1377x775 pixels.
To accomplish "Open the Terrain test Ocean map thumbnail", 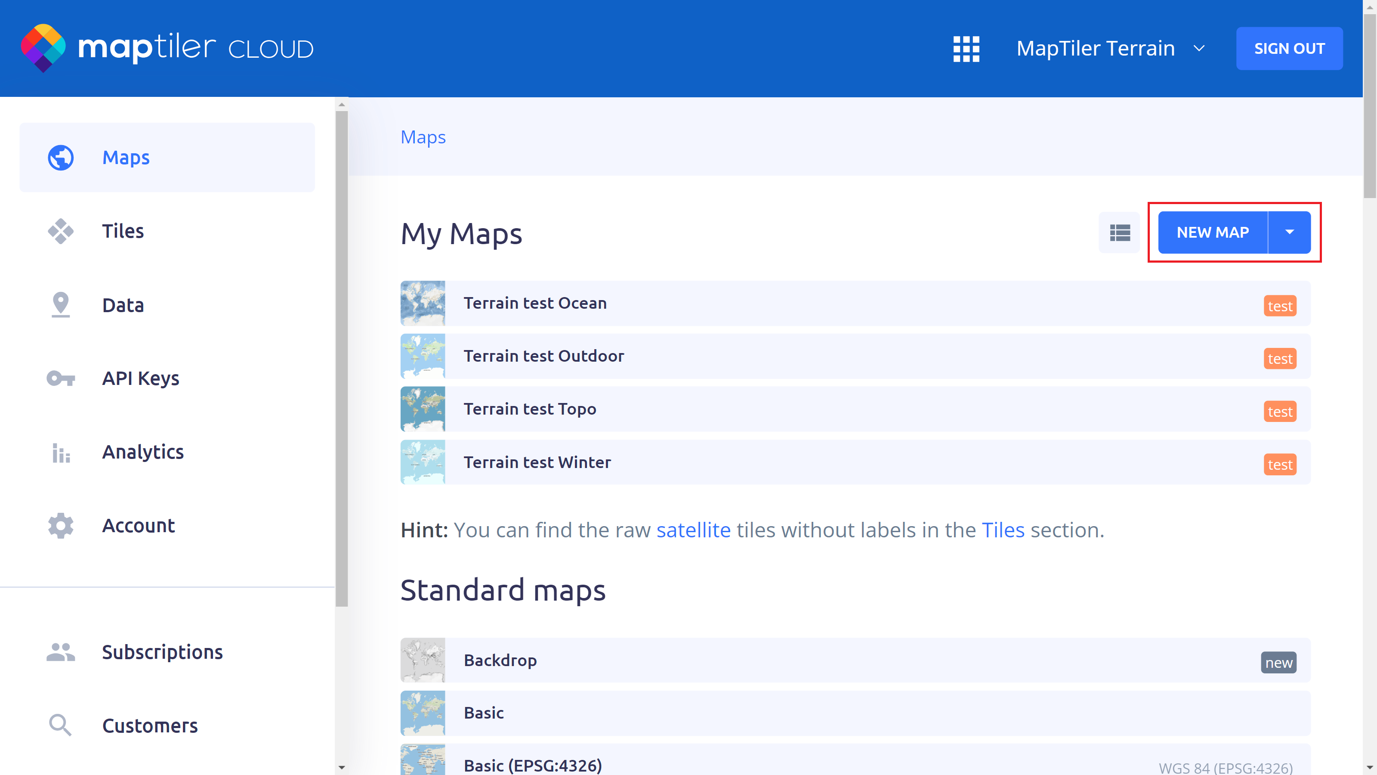I will tap(422, 303).
